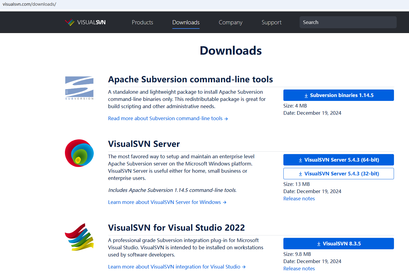
Task: Open the Products menu
Action: [142, 23]
